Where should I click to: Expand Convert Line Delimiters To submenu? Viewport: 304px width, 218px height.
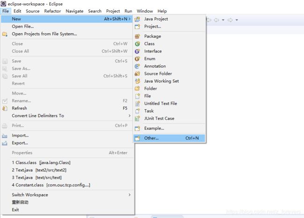130,115
